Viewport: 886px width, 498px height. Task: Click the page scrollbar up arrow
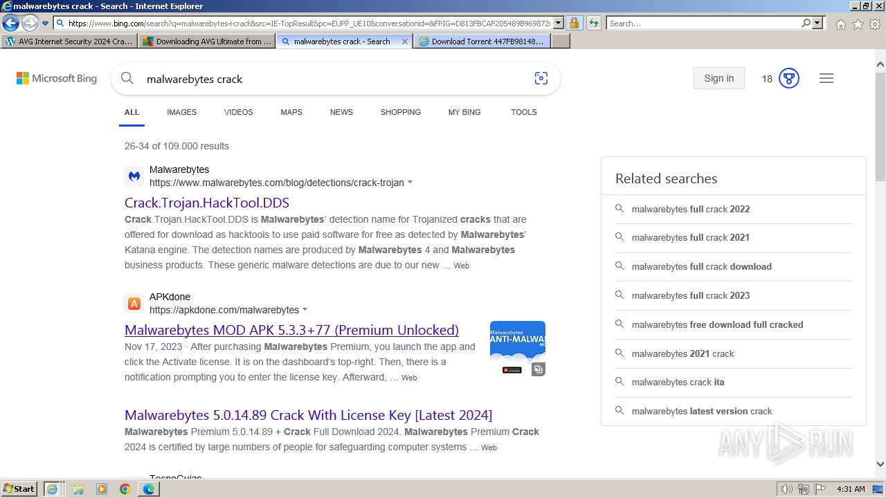pyautogui.click(x=880, y=65)
